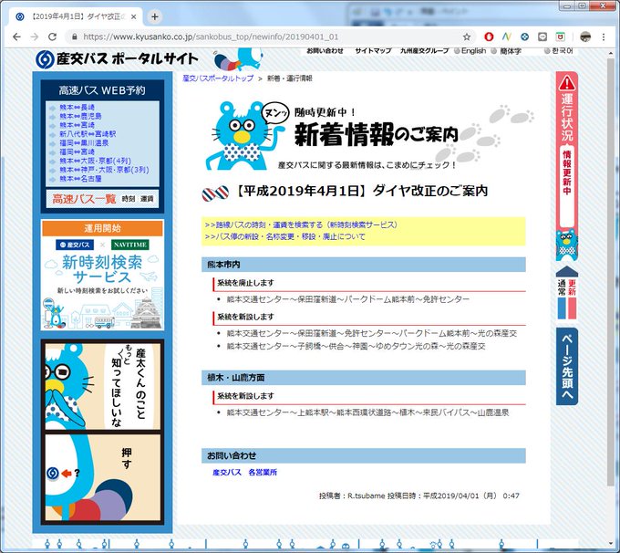620x553 pixels.
Task: Close the 2019年4月1日 ダイヤ改正 tab
Action: tap(134, 16)
